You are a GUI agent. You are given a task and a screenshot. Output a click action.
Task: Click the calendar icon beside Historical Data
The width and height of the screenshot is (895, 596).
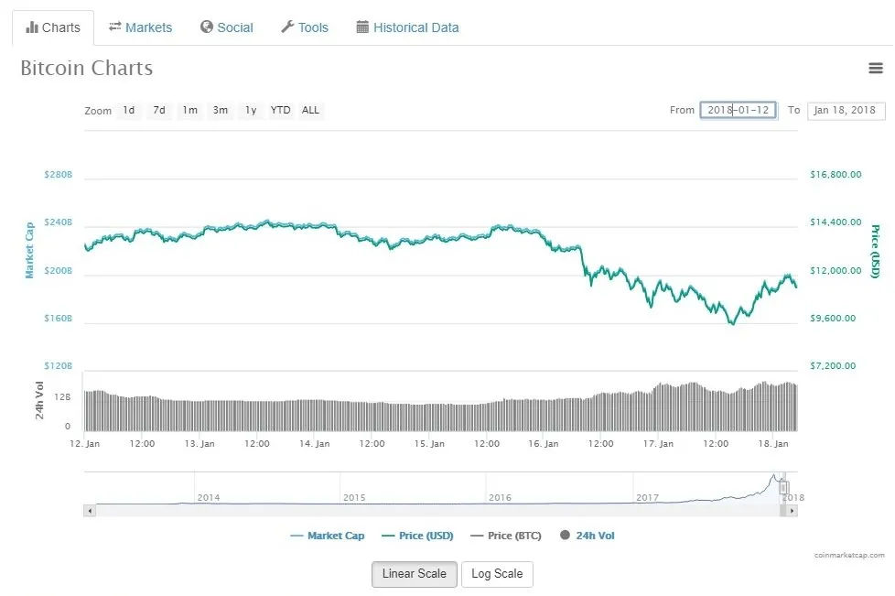click(x=362, y=27)
